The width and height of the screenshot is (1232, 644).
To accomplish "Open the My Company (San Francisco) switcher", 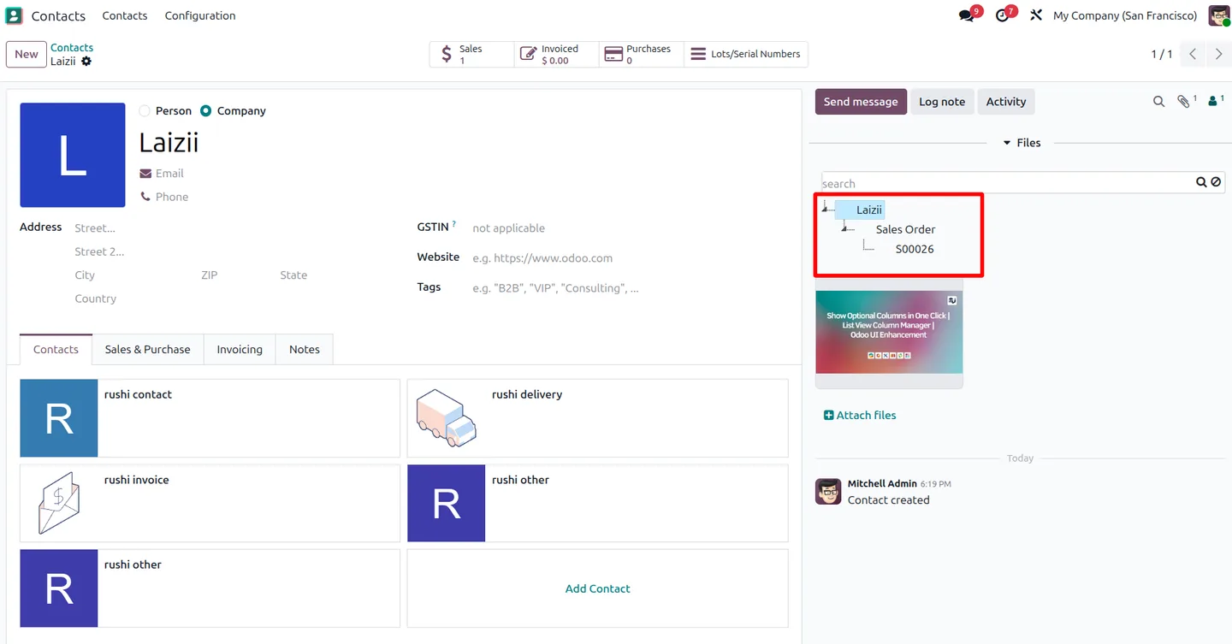I will (1125, 15).
